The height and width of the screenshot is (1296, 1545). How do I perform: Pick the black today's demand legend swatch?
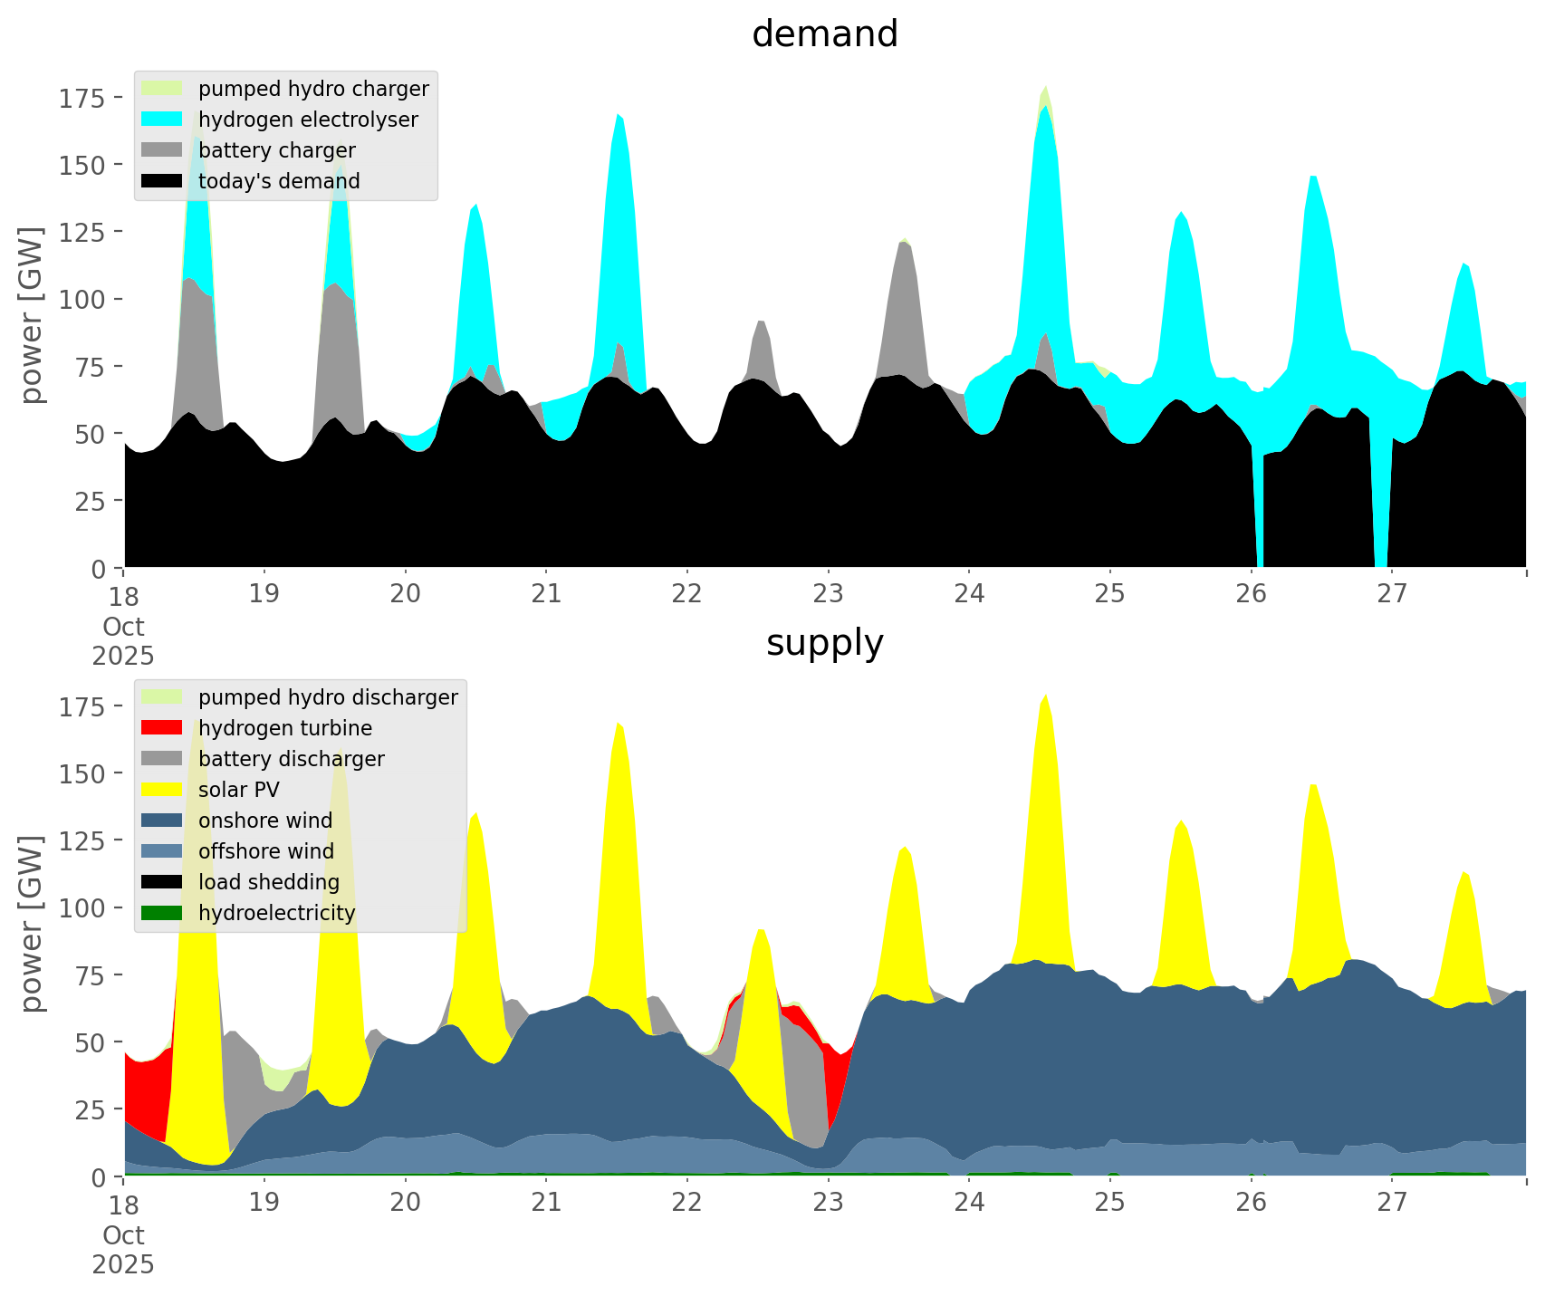162,181
